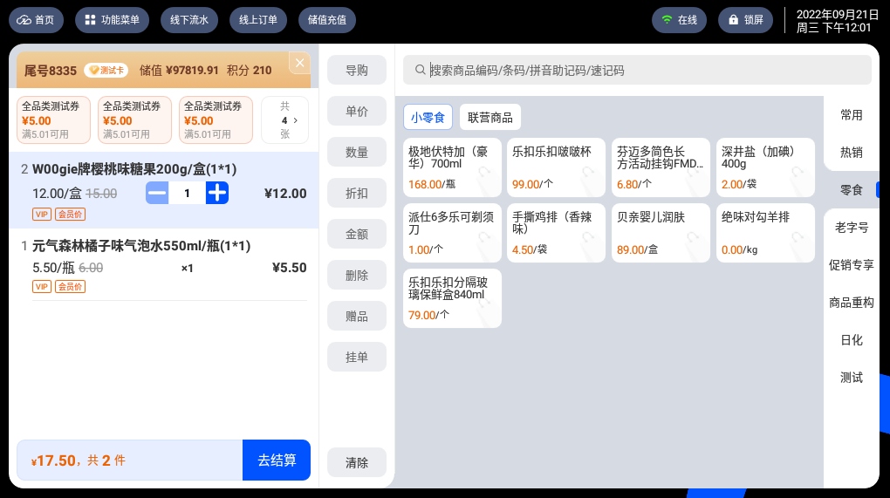Click the lock screen padlock icon

point(732,20)
